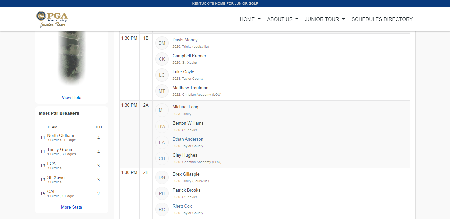Open the SCHEDULES DIRECTORY page
This screenshot has height=219, width=450.
click(x=382, y=19)
